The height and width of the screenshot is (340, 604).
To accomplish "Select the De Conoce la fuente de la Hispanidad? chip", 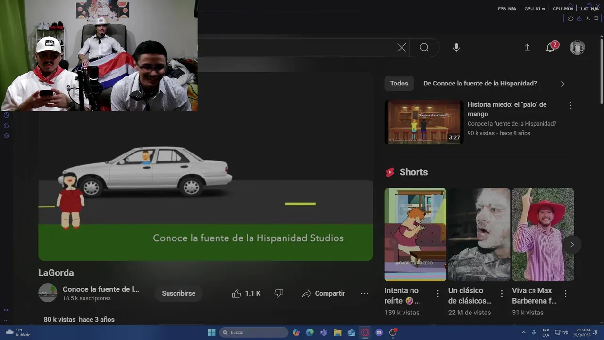I will coord(480,84).
